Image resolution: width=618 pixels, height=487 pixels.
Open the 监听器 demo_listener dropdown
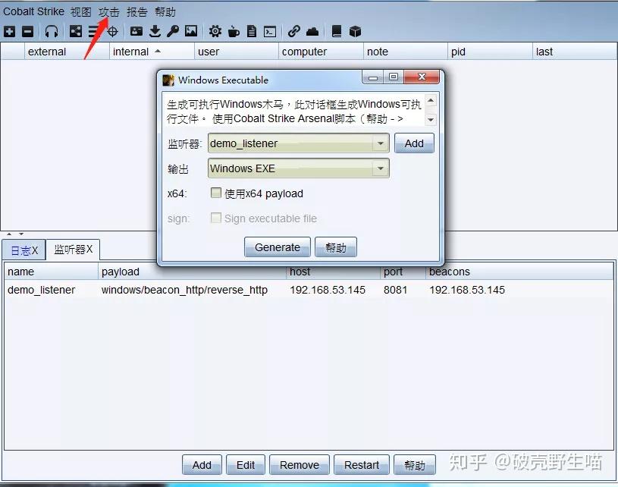298,143
